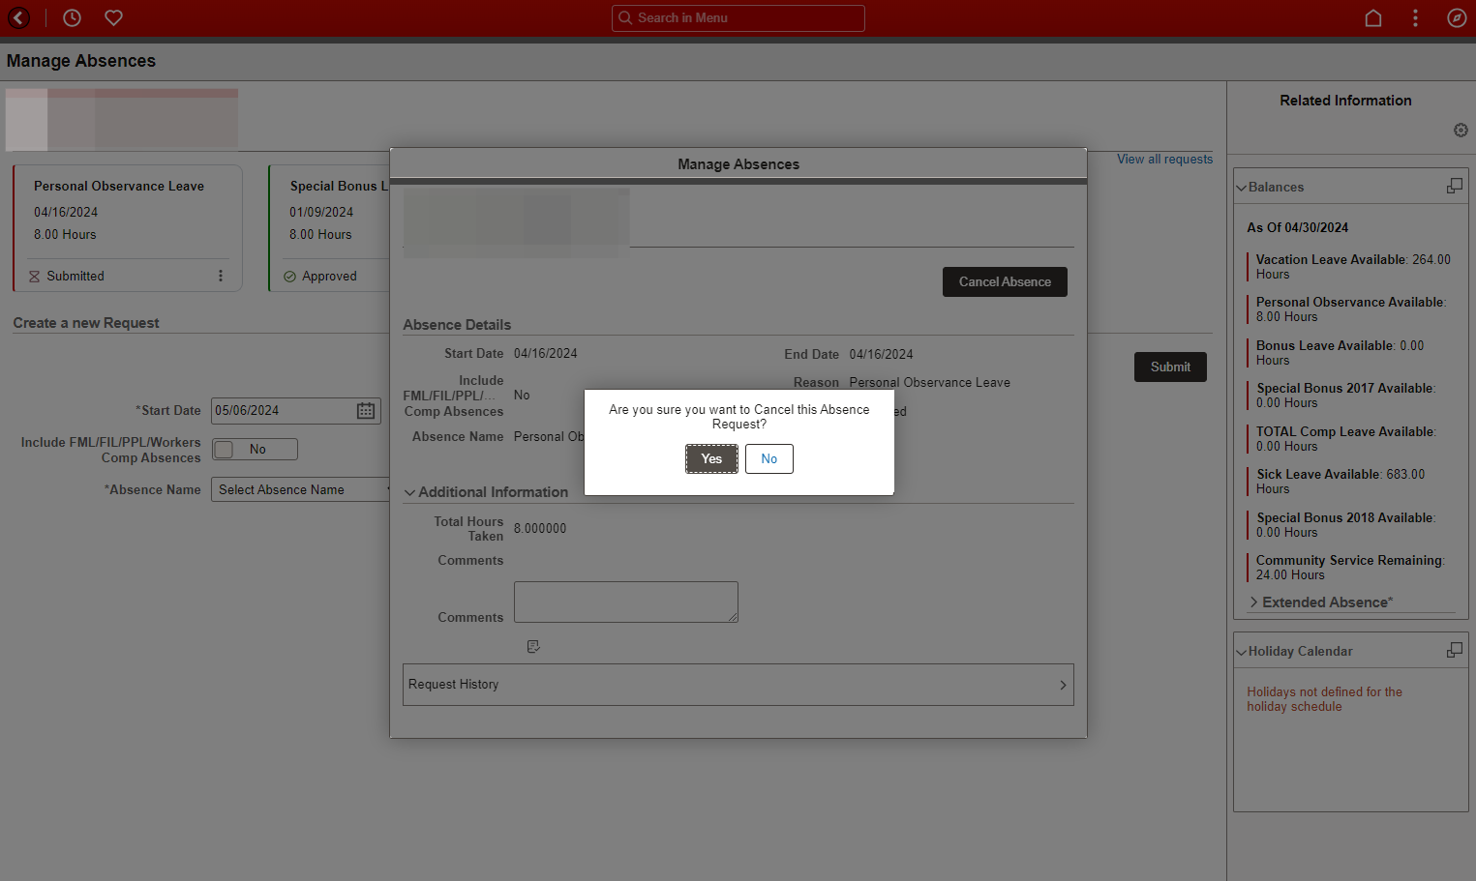Pop out the Holiday Calendar panel

point(1454,650)
